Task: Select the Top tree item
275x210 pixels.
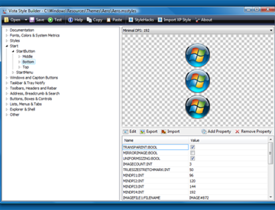Action: click(26, 67)
